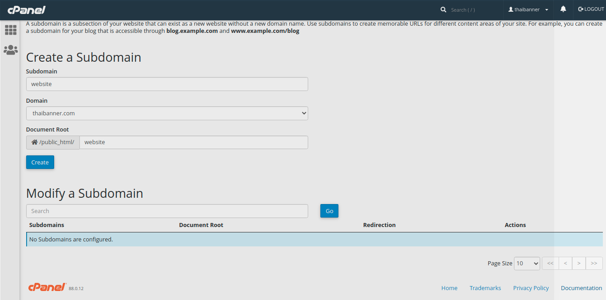The image size is (606, 300).
Task: Click the cPanel logo in header
Action: click(26, 9)
